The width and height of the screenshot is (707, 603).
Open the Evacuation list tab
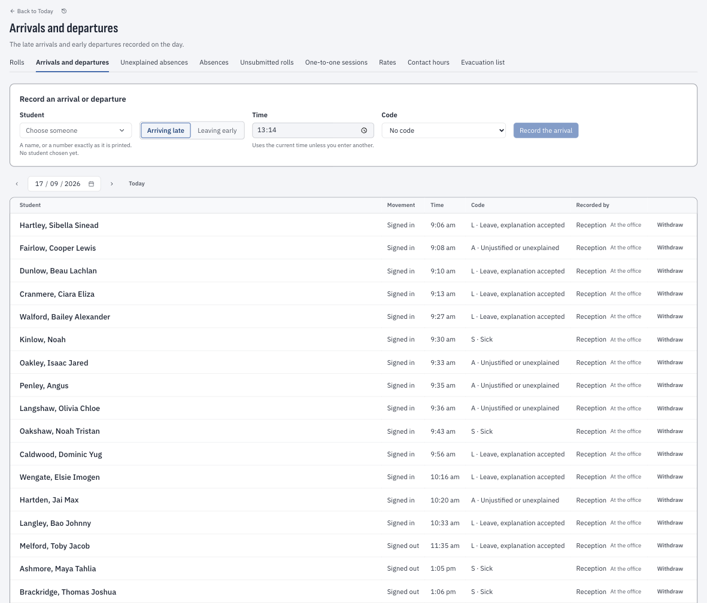click(x=483, y=63)
